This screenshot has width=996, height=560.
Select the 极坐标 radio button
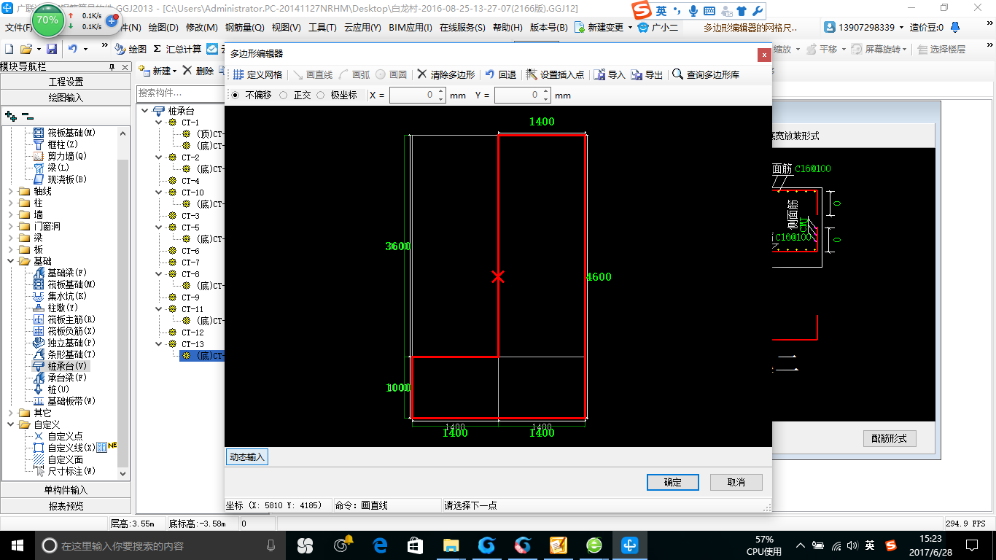[x=321, y=95]
